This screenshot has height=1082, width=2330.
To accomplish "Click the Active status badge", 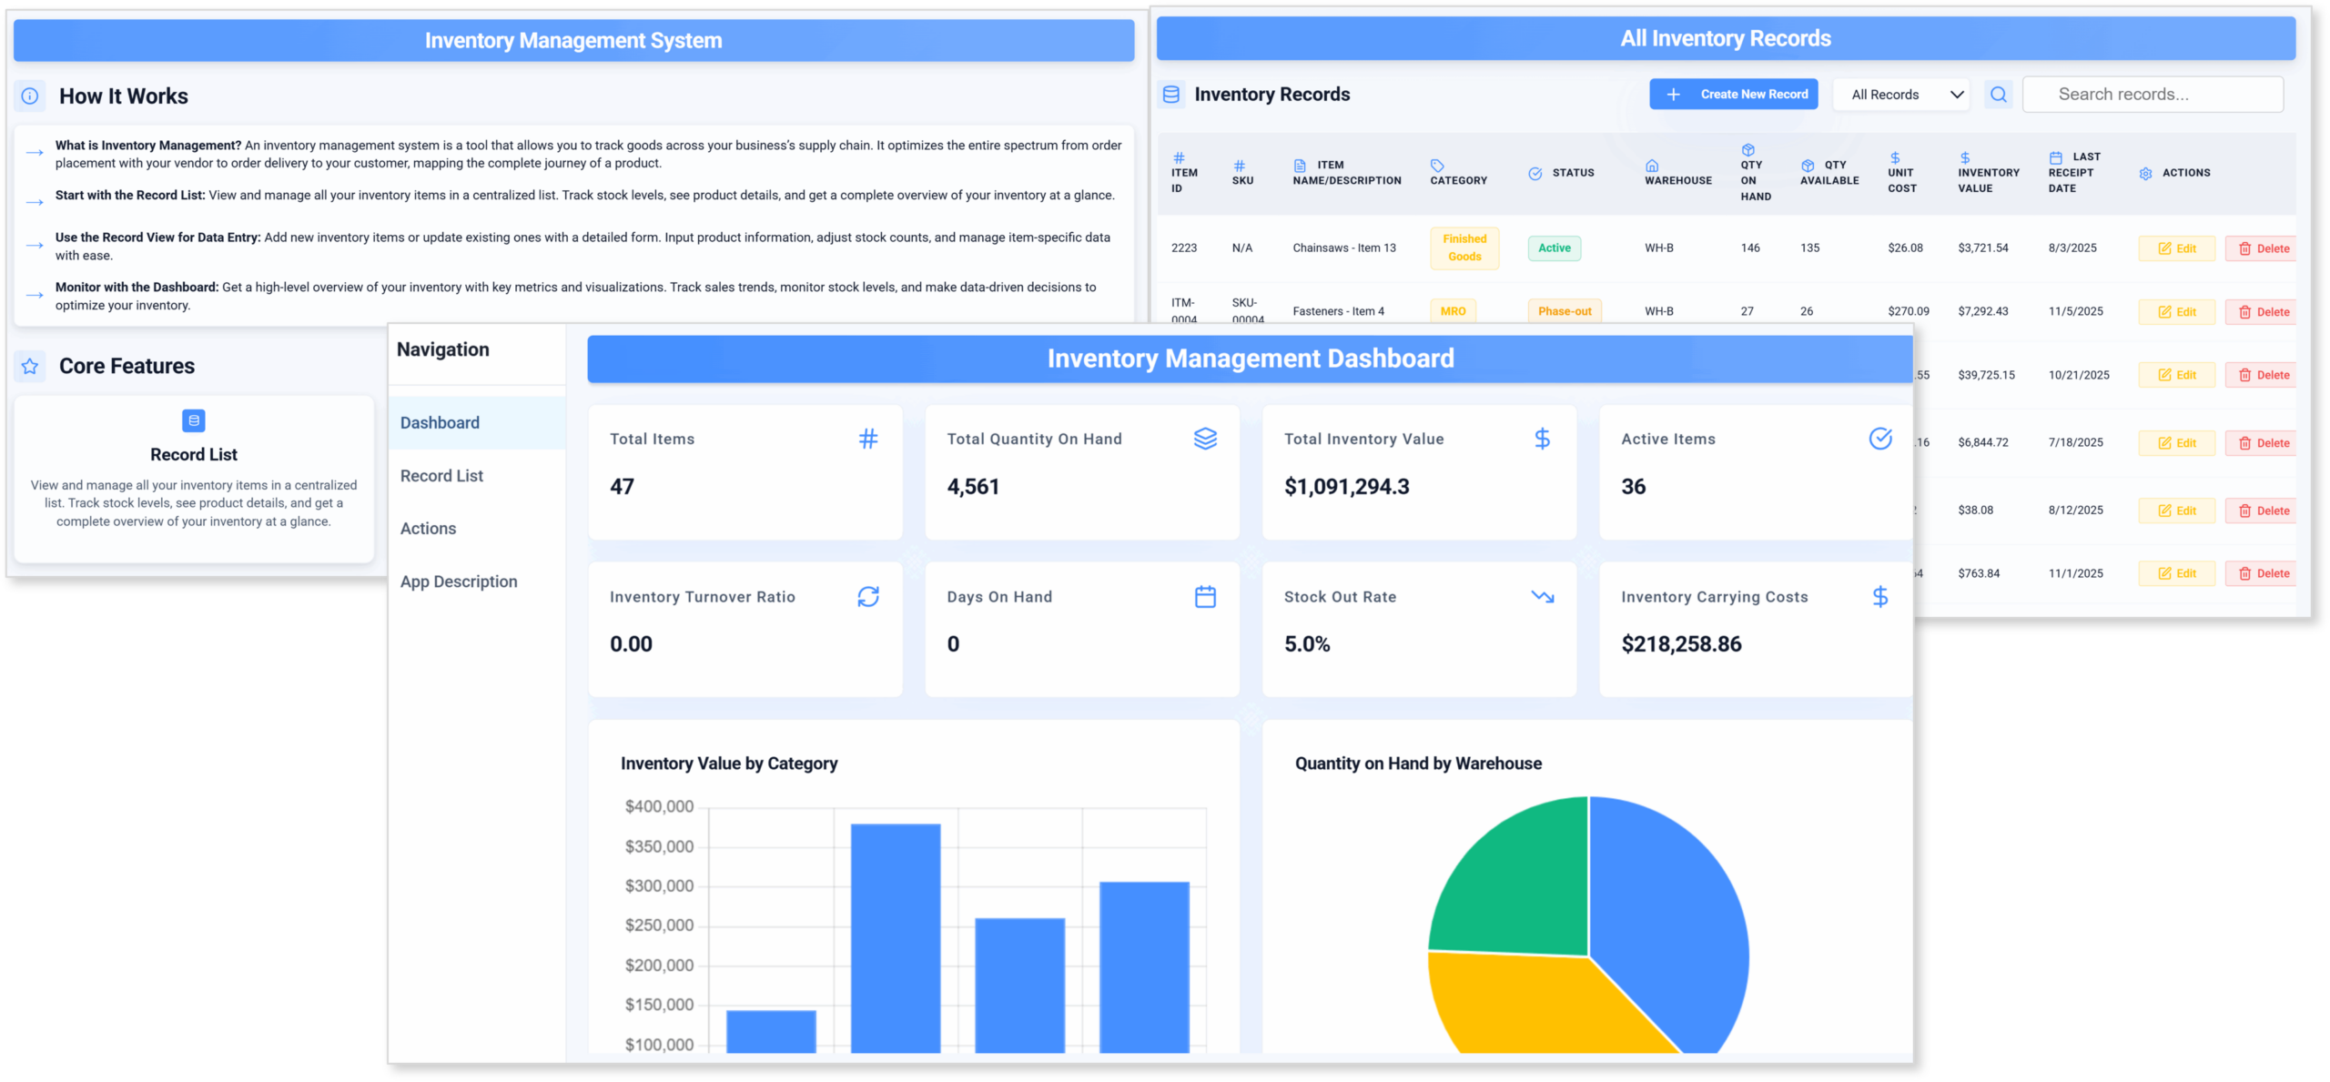I will (x=1554, y=248).
